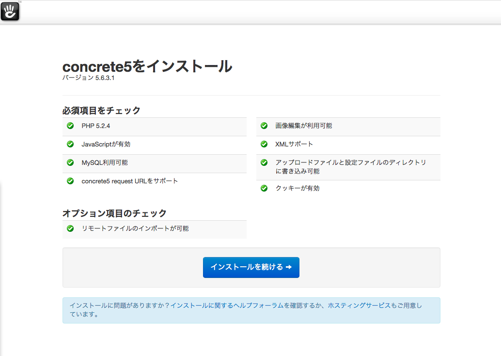Click green checkmark beside XMLサポート
The width and height of the screenshot is (501, 356).
click(x=264, y=144)
